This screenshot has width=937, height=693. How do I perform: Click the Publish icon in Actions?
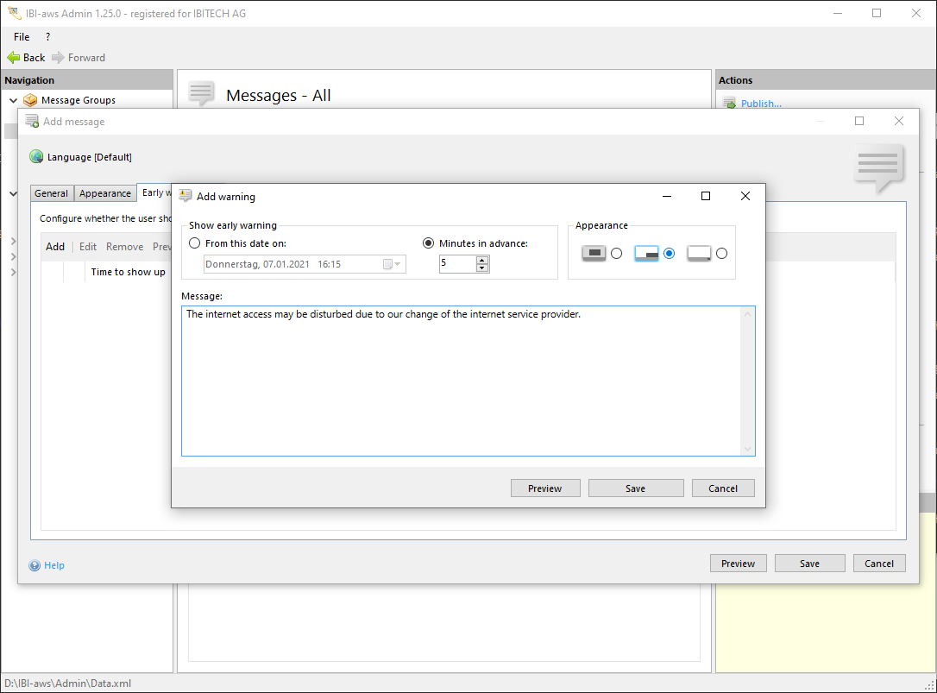(729, 104)
